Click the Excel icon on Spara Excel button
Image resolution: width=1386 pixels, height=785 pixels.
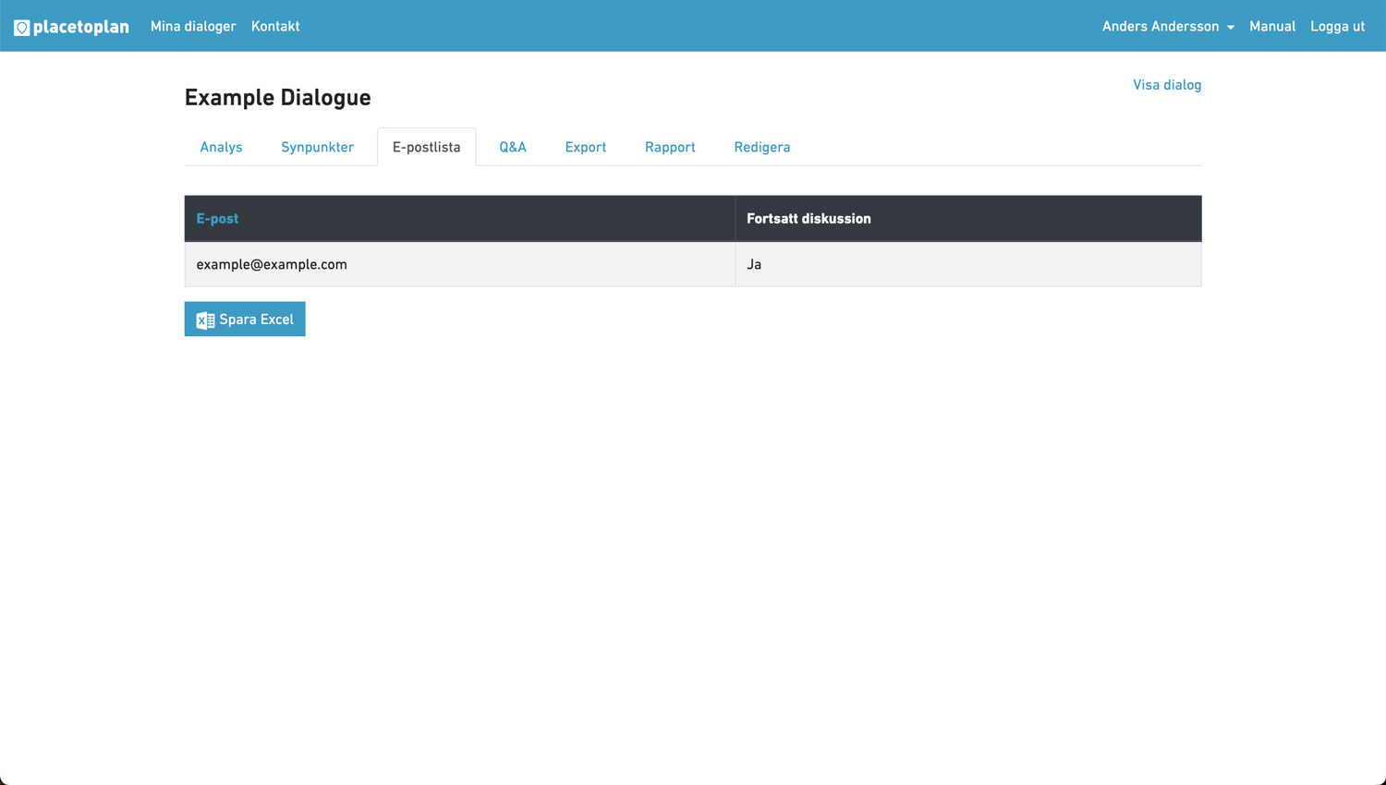[204, 319]
